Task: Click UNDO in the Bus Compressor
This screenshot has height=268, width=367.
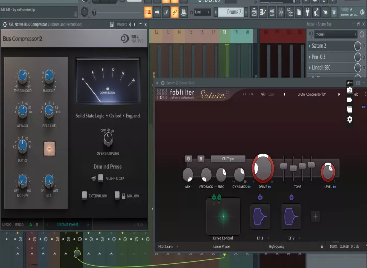Action: 7,225
